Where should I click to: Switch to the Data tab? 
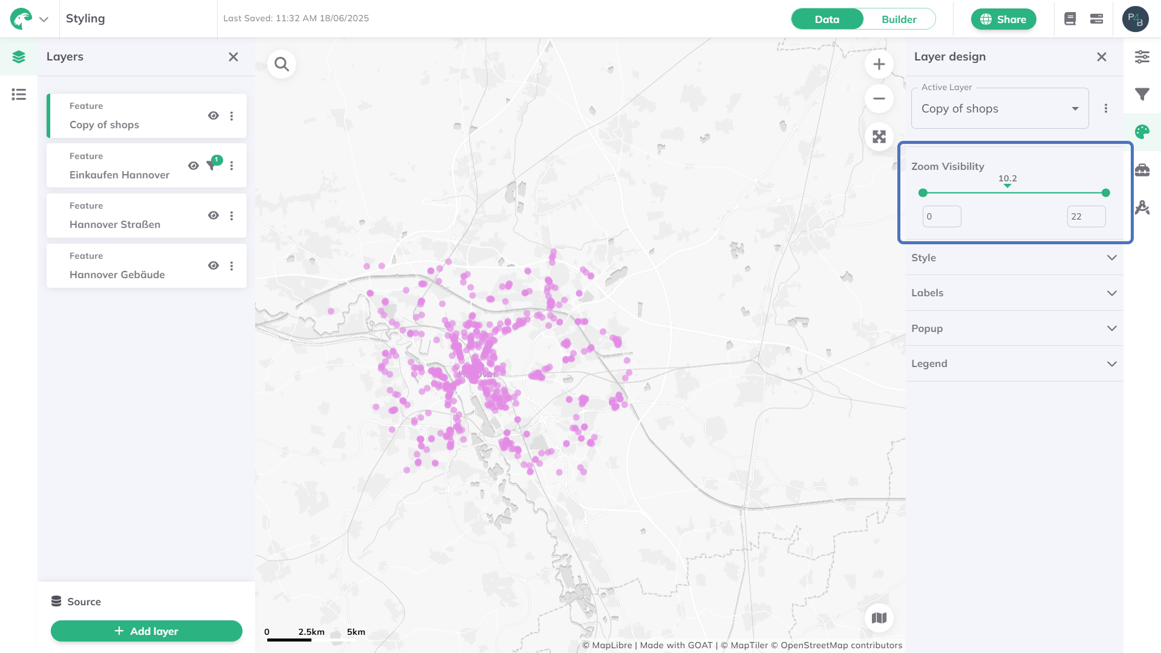click(827, 19)
